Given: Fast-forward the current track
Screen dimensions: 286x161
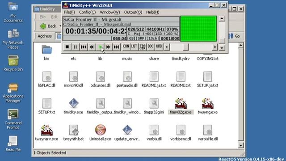Looking at the screenshot, I should 108,47.
